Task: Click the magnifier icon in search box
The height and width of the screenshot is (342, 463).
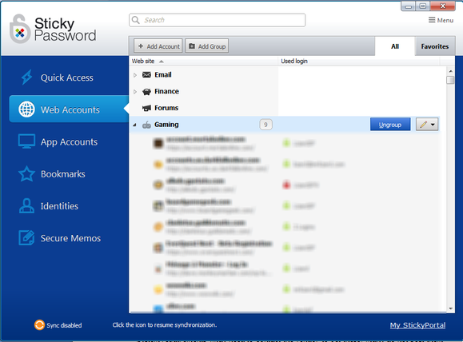Action: [136, 20]
